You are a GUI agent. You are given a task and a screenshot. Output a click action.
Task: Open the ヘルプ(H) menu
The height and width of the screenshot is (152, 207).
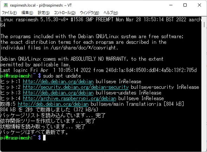click(x=111, y=13)
